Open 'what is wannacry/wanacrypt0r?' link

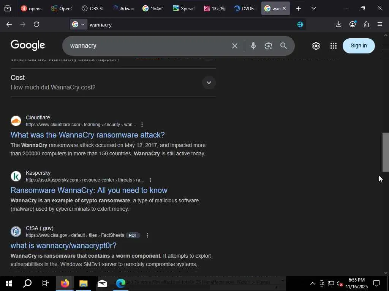[x=63, y=246]
